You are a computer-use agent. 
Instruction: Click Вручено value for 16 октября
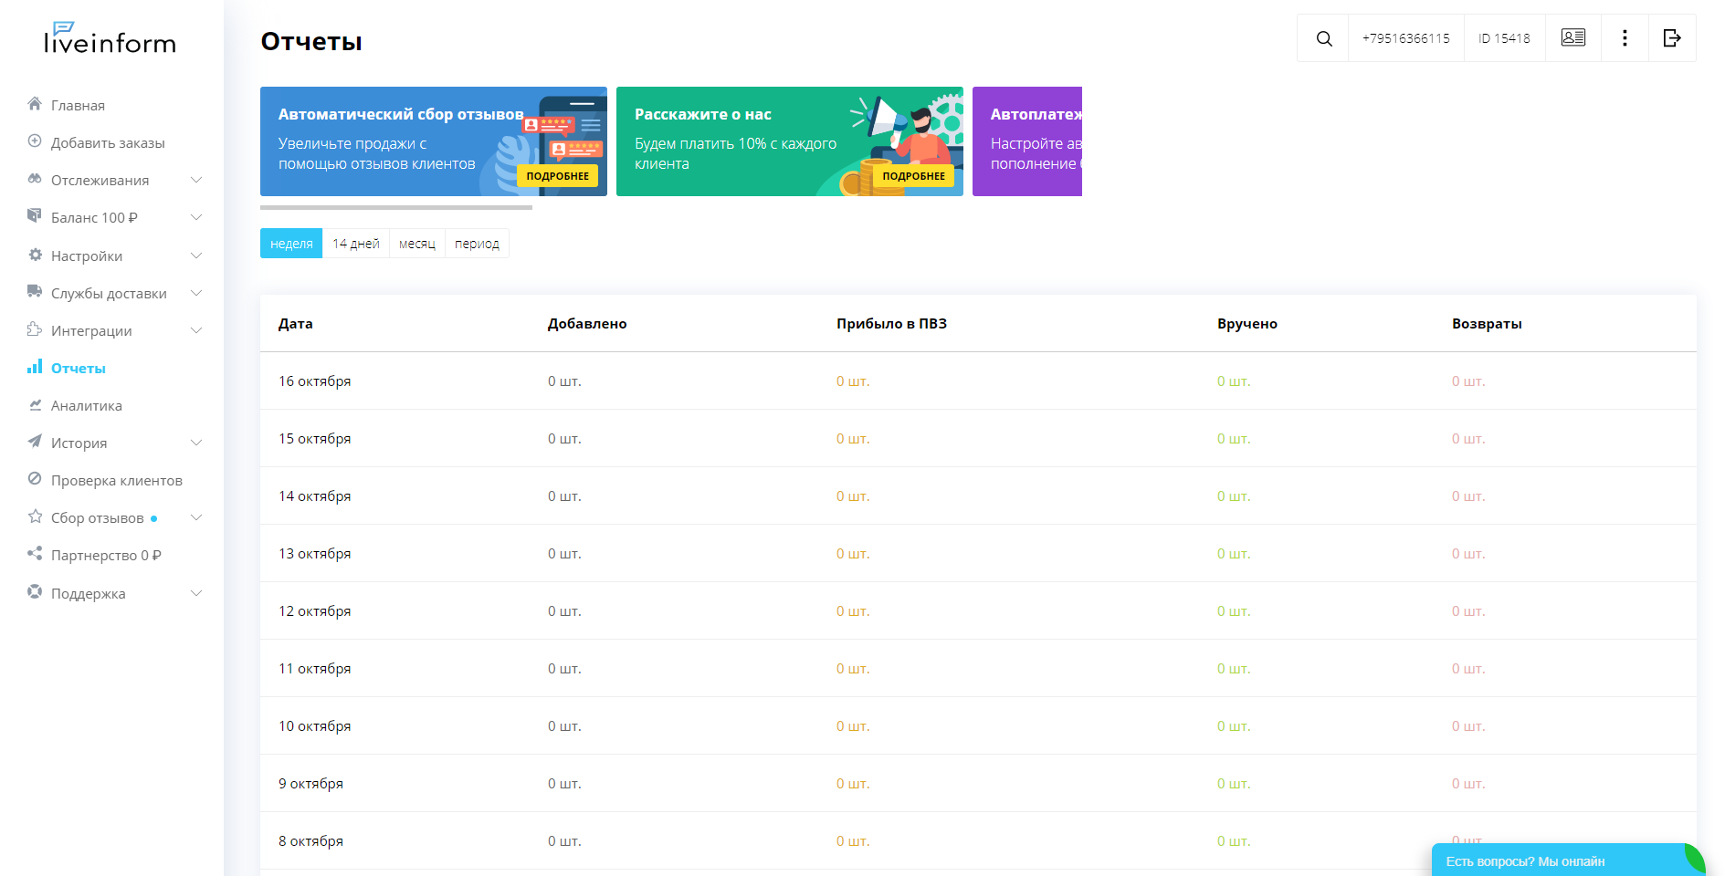coord(1234,381)
